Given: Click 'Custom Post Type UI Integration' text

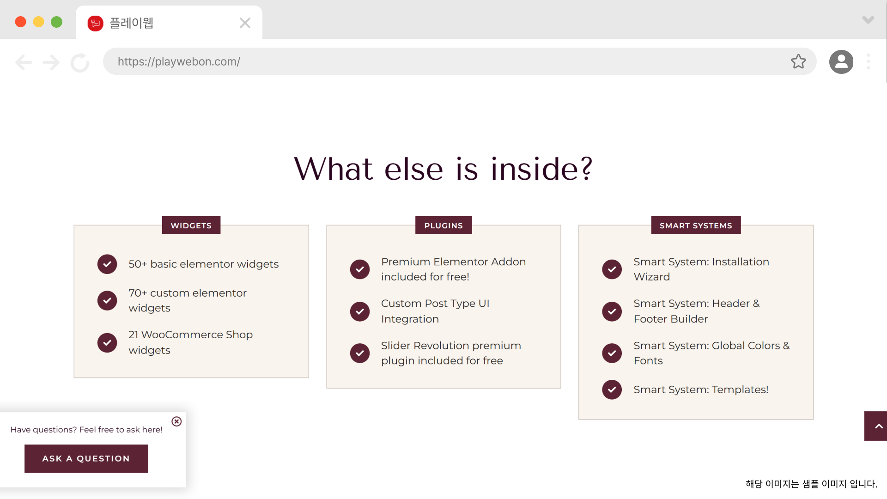Looking at the screenshot, I should pyautogui.click(x=435, y=311).
